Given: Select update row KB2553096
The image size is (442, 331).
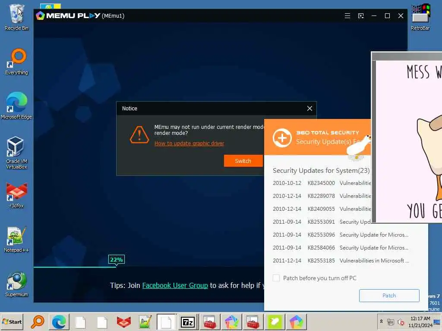Looking at the screenshot, I should click(x=341, y=235).
